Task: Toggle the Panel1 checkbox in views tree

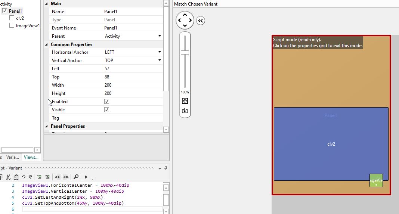Action: pos(4,11)
